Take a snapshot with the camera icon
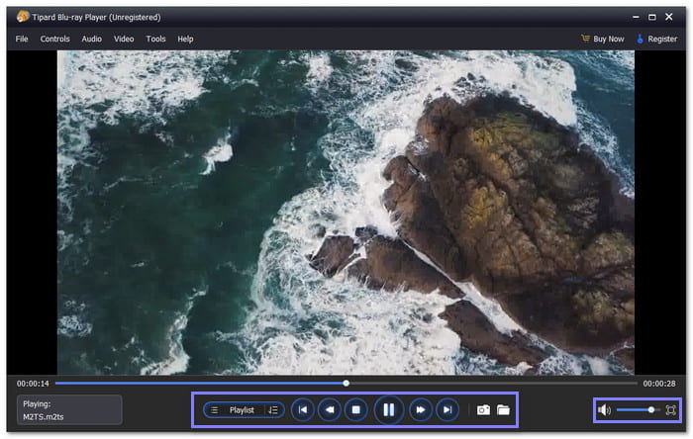 483,409
